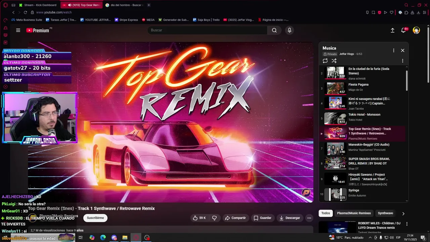Go back in browser history

[13, 12]
